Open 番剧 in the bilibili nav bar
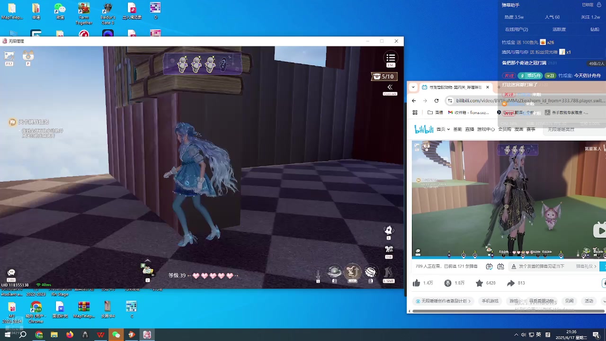Image resolution: width=606 pixels, height=341 pixels. click(457, 129)
